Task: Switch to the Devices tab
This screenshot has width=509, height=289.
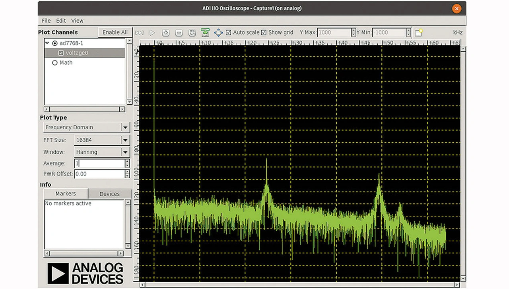Action: [x=109, y=194]
